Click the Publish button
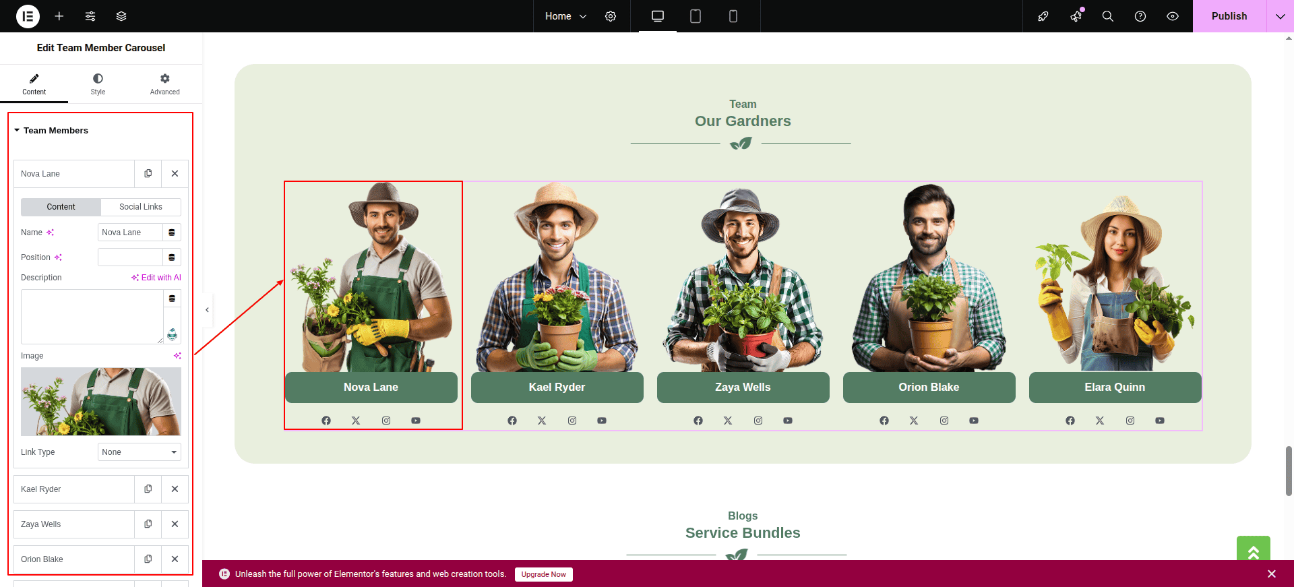The image size is (1294, 587). click(1229, 16)
